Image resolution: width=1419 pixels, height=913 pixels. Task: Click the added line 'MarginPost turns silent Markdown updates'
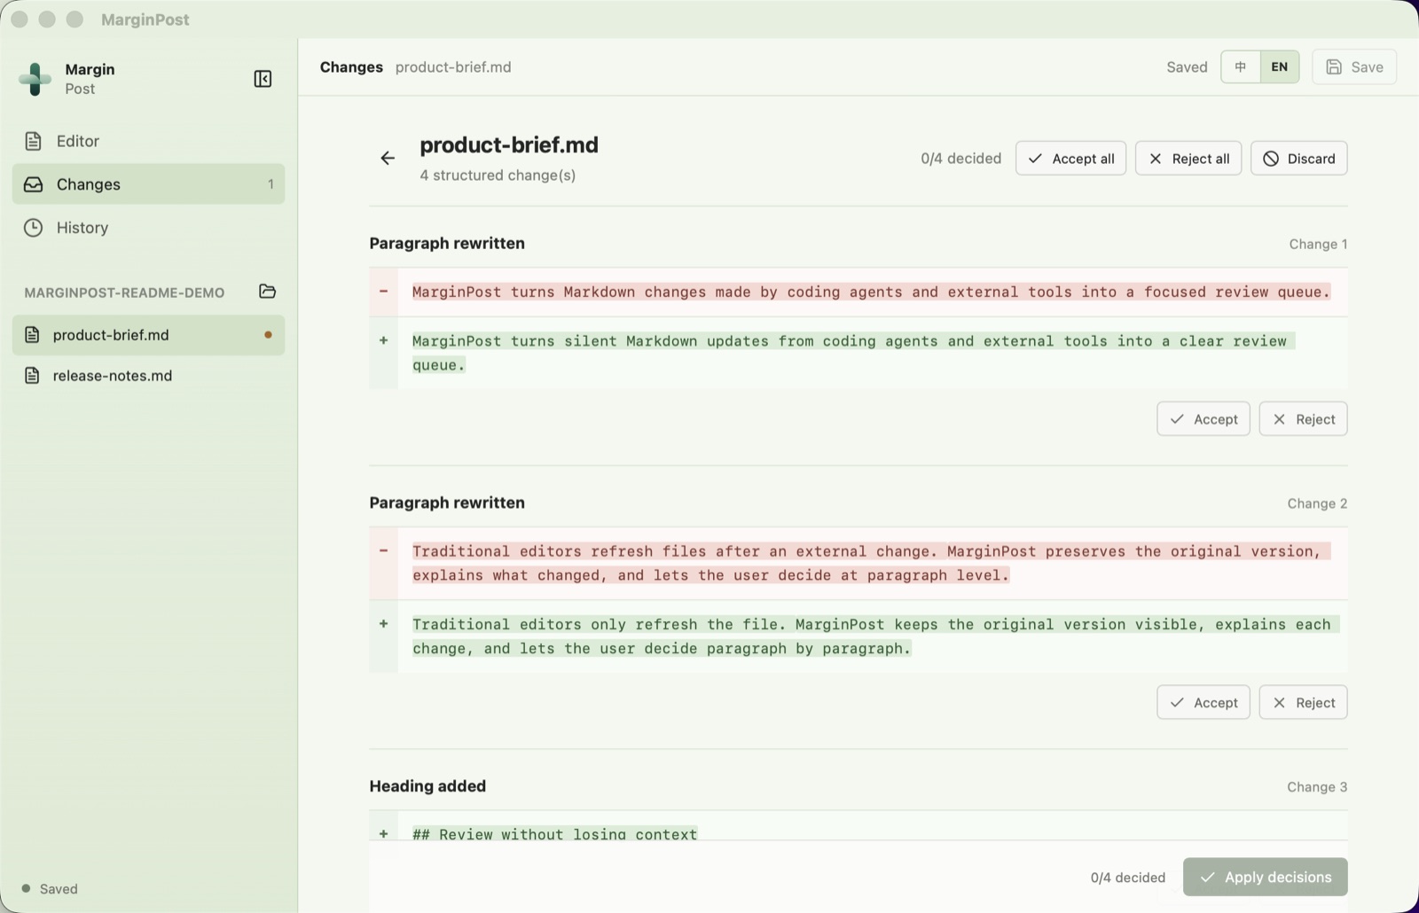point(853,353)
